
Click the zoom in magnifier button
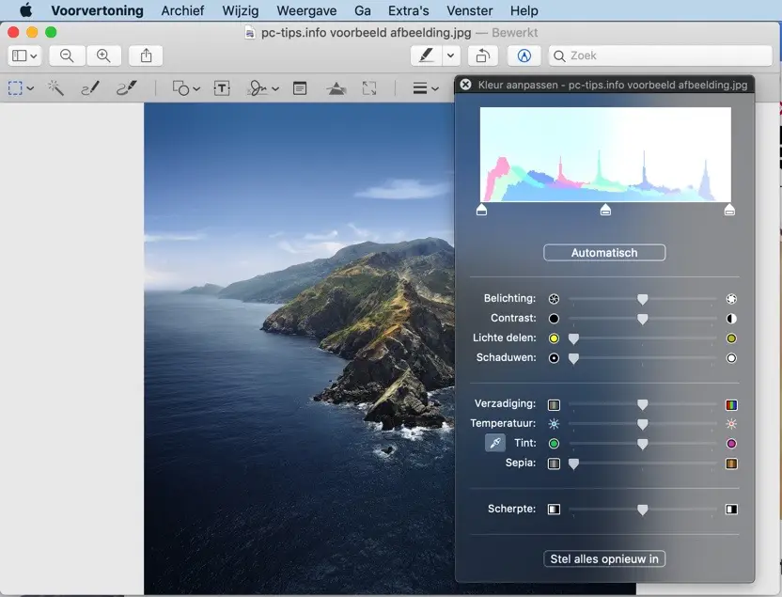pyautogui.click(x=103, y=55)
